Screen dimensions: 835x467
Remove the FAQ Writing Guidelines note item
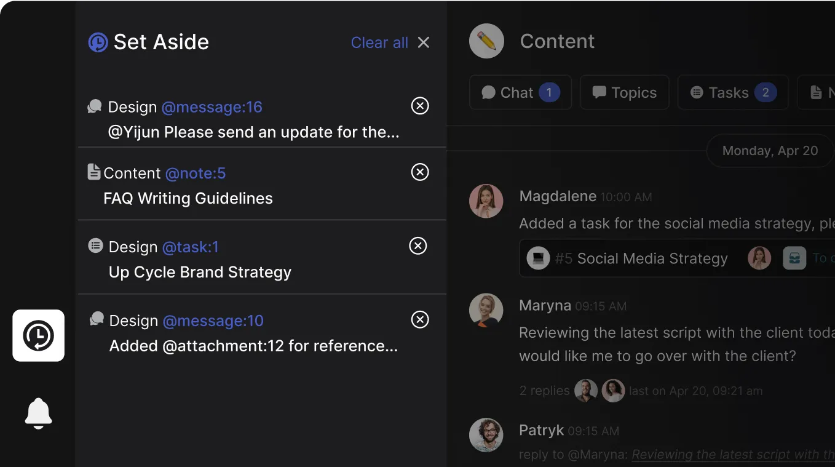pos(420,172)
